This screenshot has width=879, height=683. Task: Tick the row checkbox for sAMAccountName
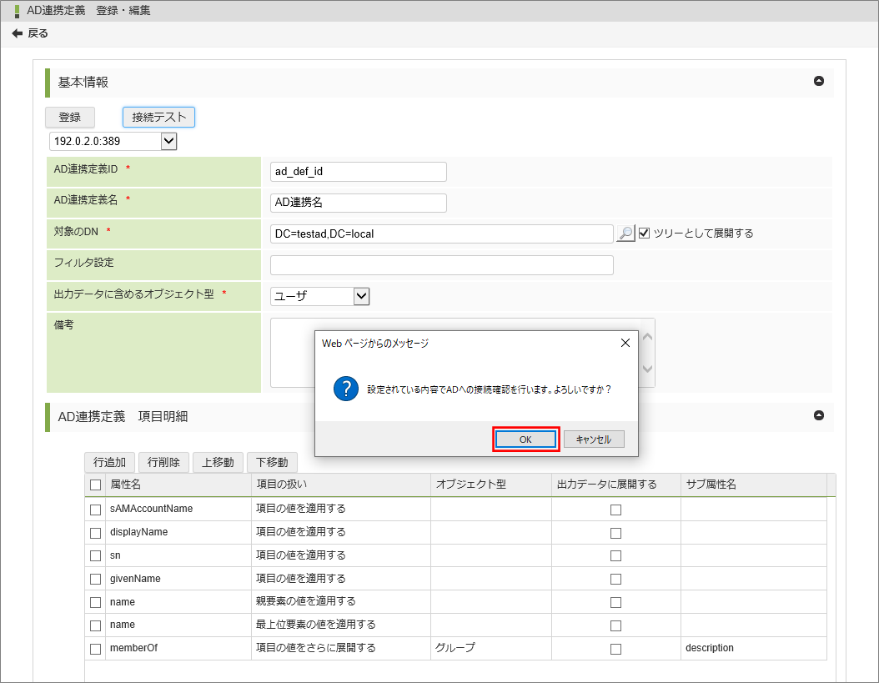click(96, 510)
